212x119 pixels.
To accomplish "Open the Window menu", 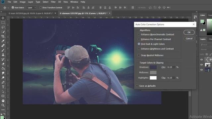I will (x=74, y=2).
